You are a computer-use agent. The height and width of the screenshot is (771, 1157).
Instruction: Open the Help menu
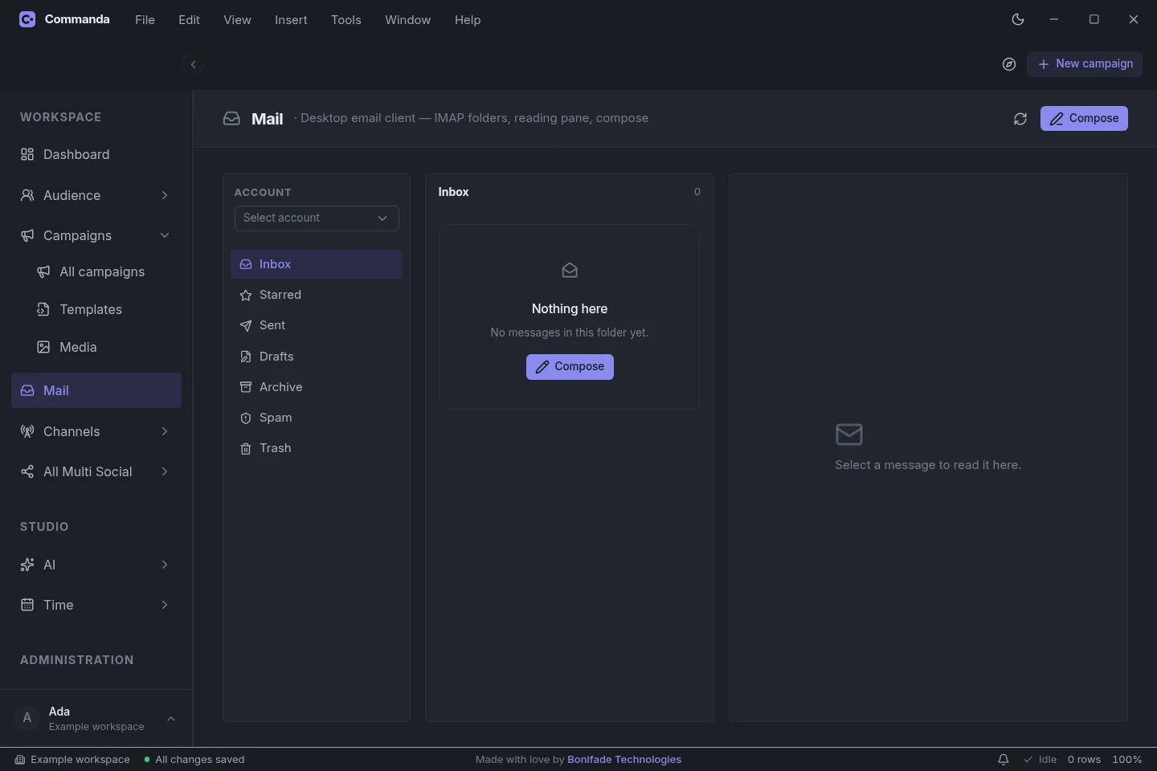tap(468, 20)
